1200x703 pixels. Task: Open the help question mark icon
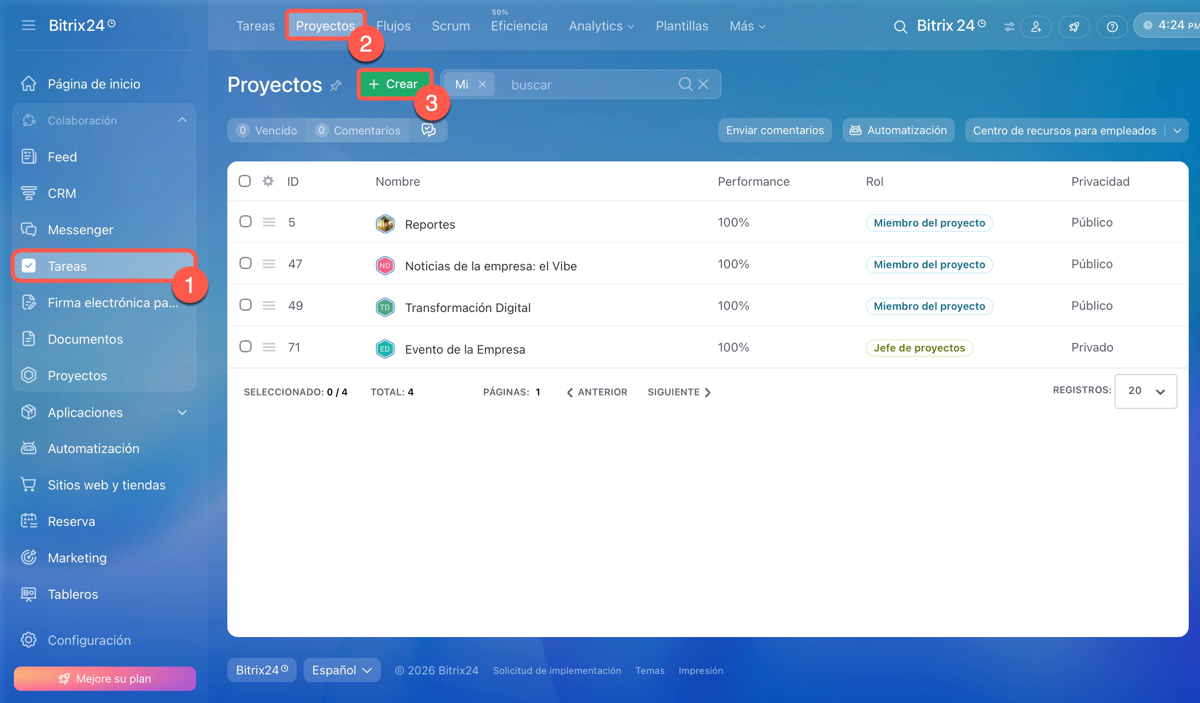pyautogui.click(x=1112, y=26)
